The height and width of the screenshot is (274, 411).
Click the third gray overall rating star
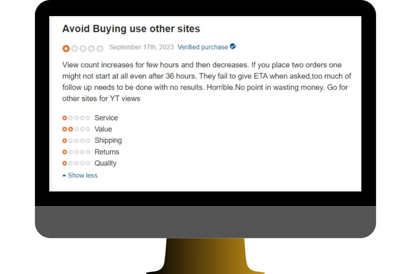point(83,49)
